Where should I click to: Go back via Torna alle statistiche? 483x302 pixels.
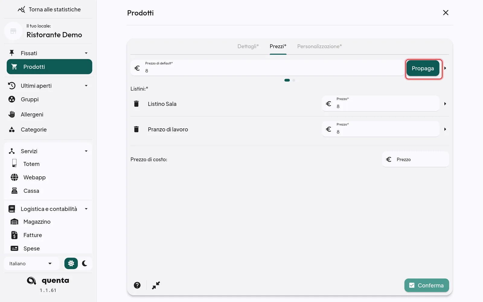click(x=49, y=9)
